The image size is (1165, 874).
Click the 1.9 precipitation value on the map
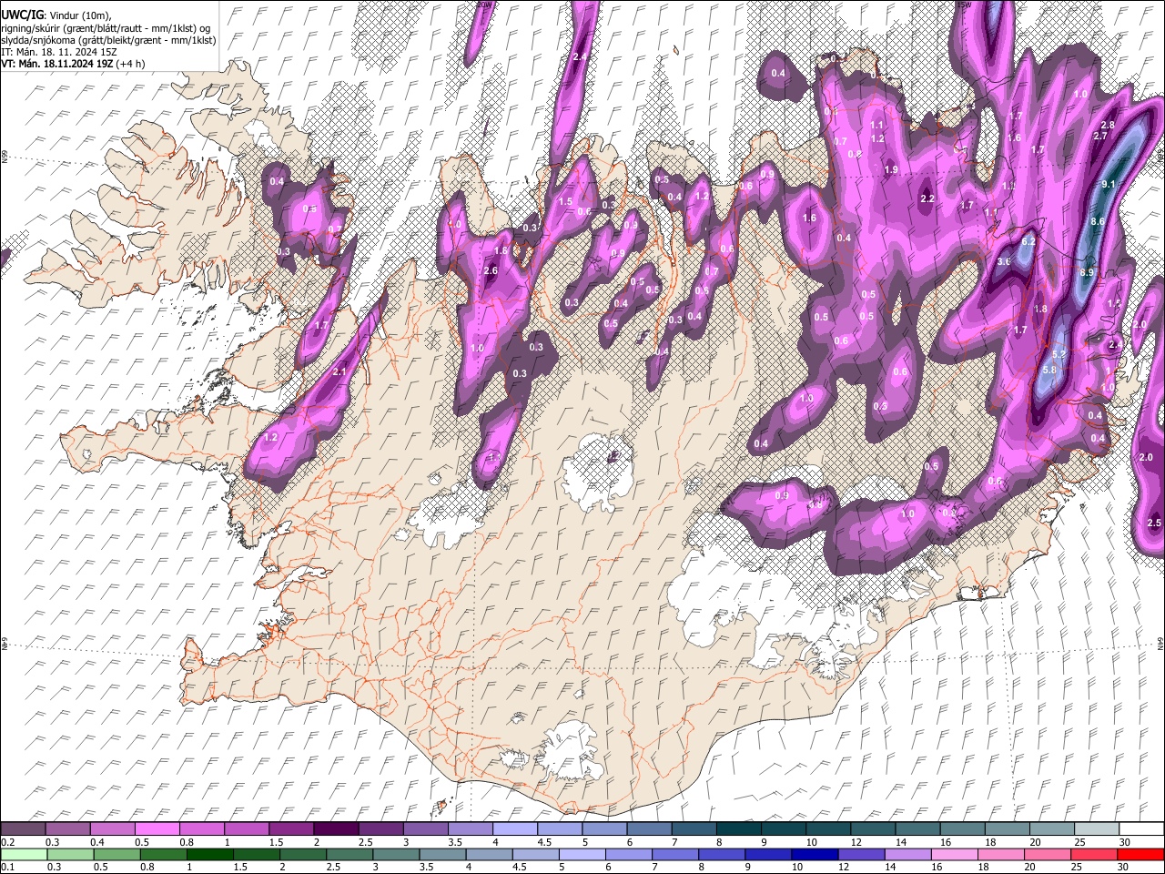coord(891,169)
